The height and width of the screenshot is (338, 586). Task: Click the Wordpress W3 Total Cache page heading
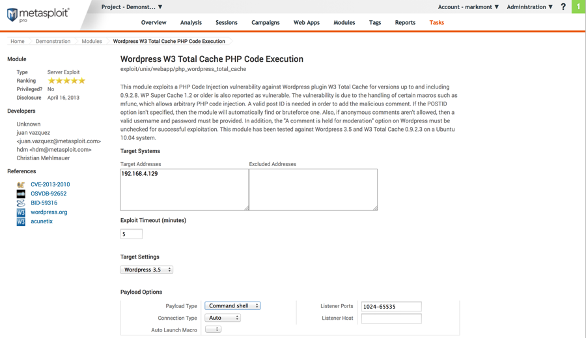click(212, 59)
